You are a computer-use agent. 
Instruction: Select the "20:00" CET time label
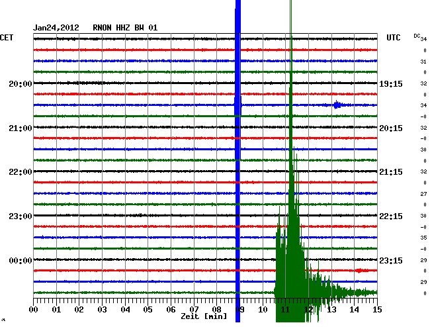pos(21,83)
